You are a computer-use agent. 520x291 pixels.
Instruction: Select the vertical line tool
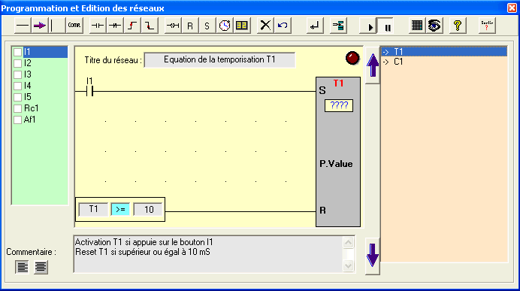(x=57, y=26)
